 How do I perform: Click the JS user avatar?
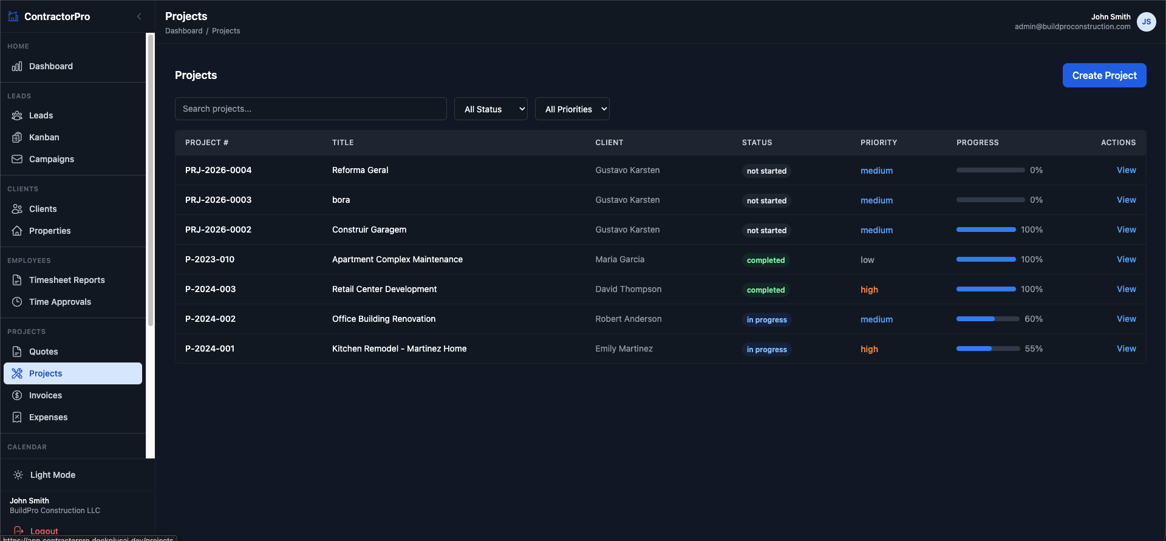(x=1146, y=22)
